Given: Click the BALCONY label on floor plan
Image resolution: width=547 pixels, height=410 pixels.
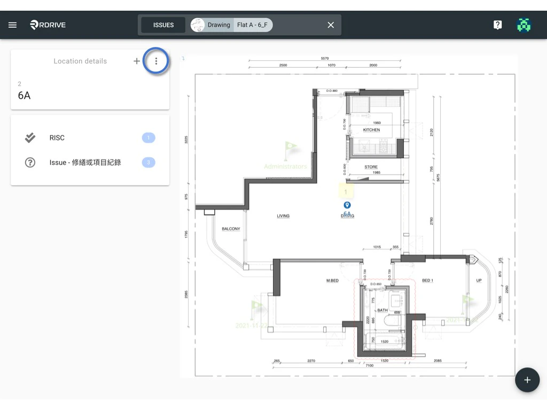Looking at the screenshot, I should click(x=231, y=228).
